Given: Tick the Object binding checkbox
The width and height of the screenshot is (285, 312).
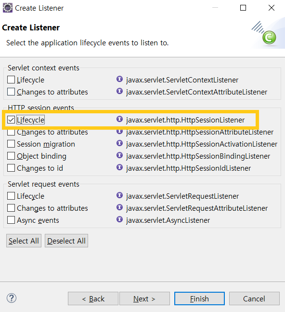Looking at the screenshot, I should coord(11,156).
